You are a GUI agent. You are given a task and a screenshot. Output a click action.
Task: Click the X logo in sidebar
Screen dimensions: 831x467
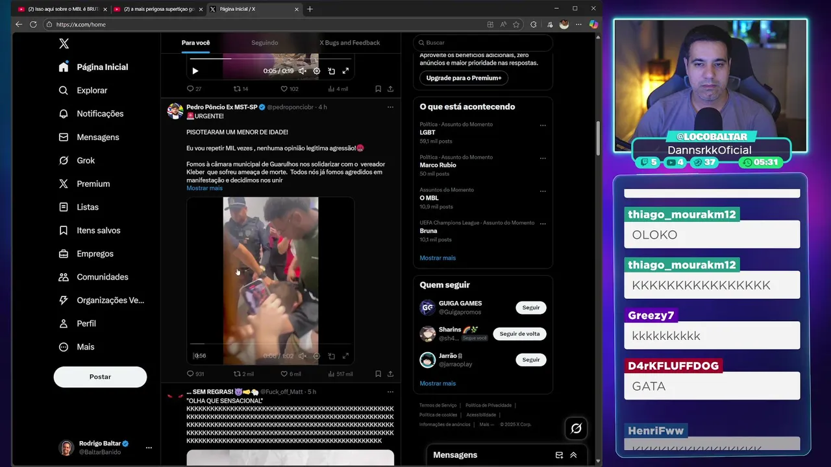click(x=64, y=43)
